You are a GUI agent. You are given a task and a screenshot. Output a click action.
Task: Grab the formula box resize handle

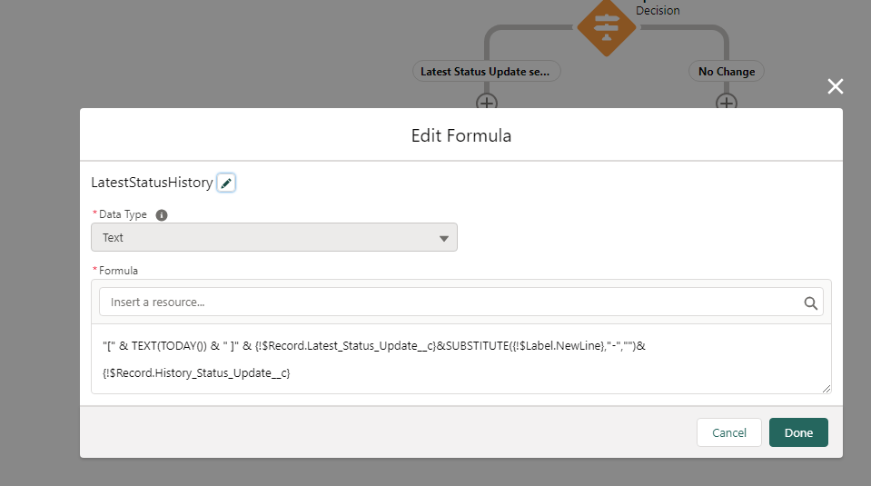tap(826, 388)
